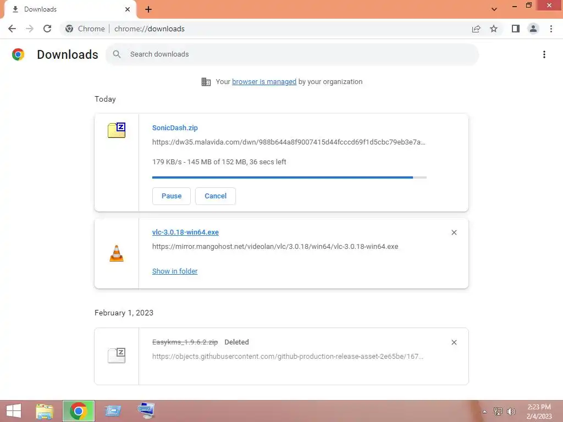Click the SonicDash.zip file icon
Image resolution: width=563 pixels, height=422 pixels.
tap(117, 130)
